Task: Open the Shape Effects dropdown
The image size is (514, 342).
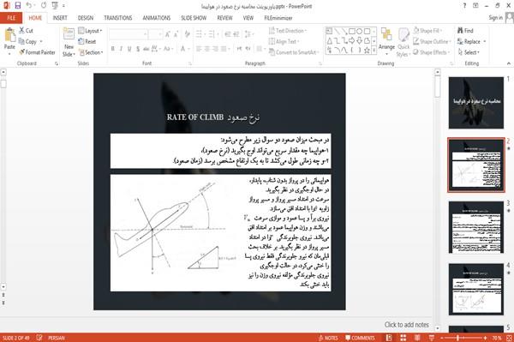Action: click(432, 52)
